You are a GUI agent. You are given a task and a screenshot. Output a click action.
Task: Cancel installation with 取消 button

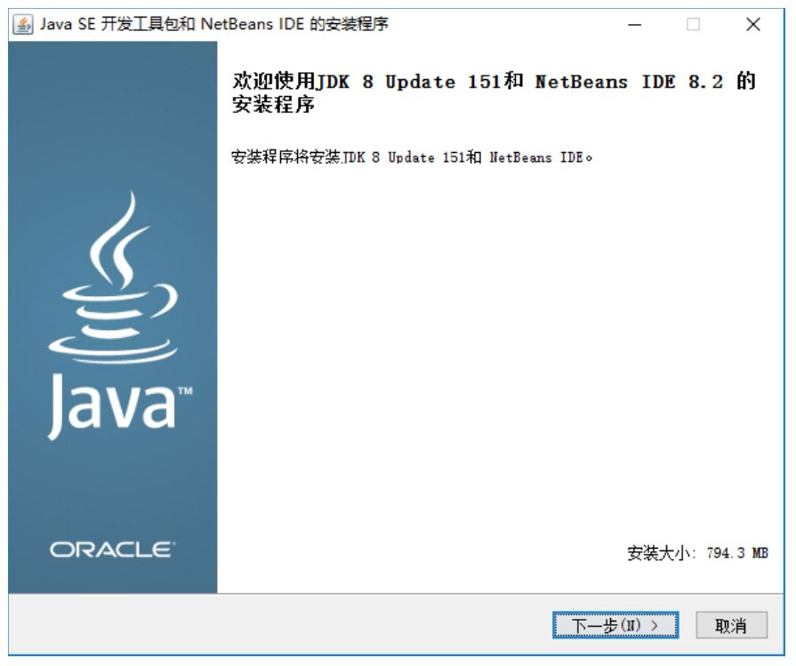coord(731,625)
